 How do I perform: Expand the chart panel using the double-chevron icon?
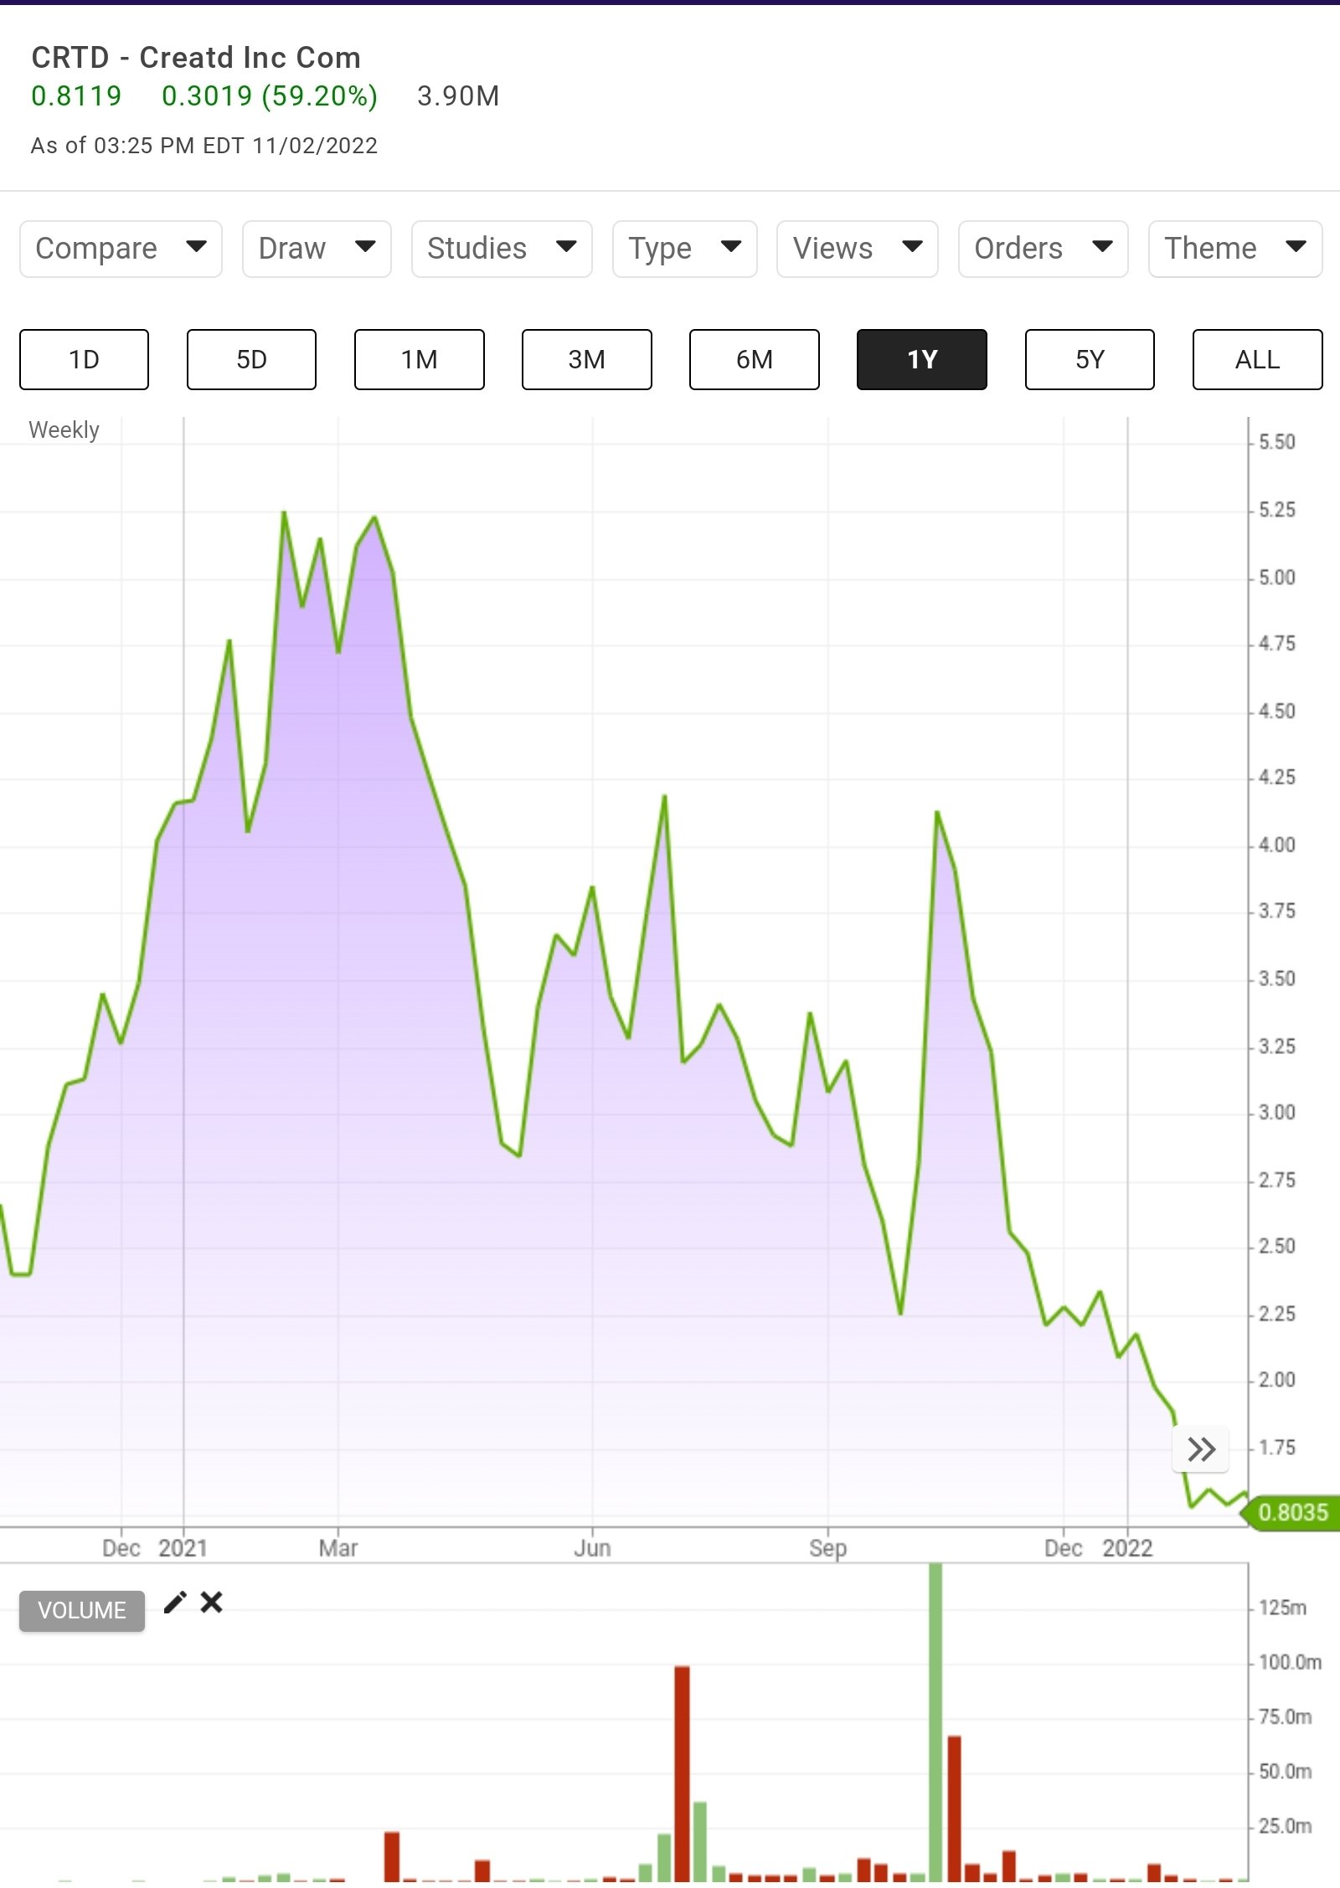click(1201, 1449)
